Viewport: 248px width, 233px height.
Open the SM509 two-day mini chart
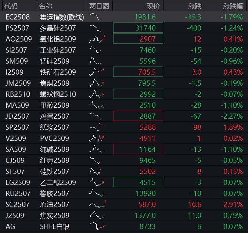pyautogui.click(x=96, y=61)
